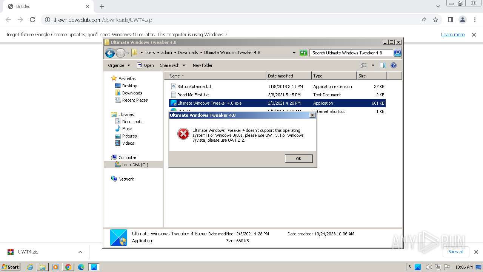Open Chrome three-dot menu
This screenshot has width=483, height=272.
475,20
